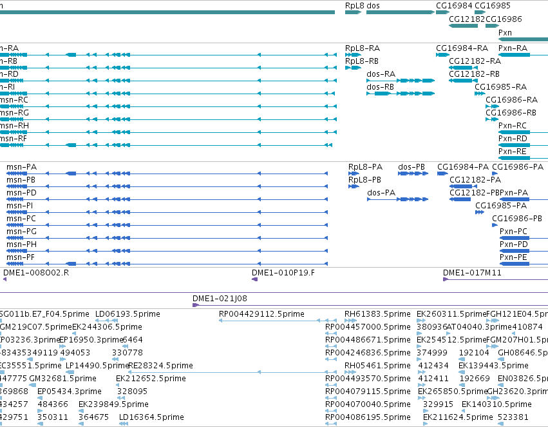Click transcript CG16986-RA
The image size is (548, 427).
pyautogui.click(x=512, y=100)
